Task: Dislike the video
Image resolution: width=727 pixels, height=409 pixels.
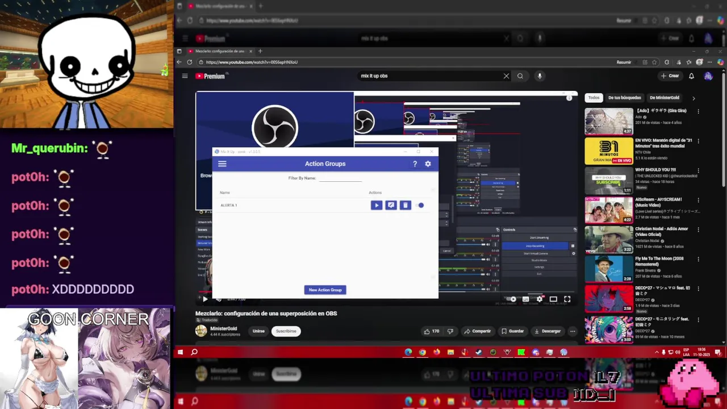Action: (x=450, y=331)
